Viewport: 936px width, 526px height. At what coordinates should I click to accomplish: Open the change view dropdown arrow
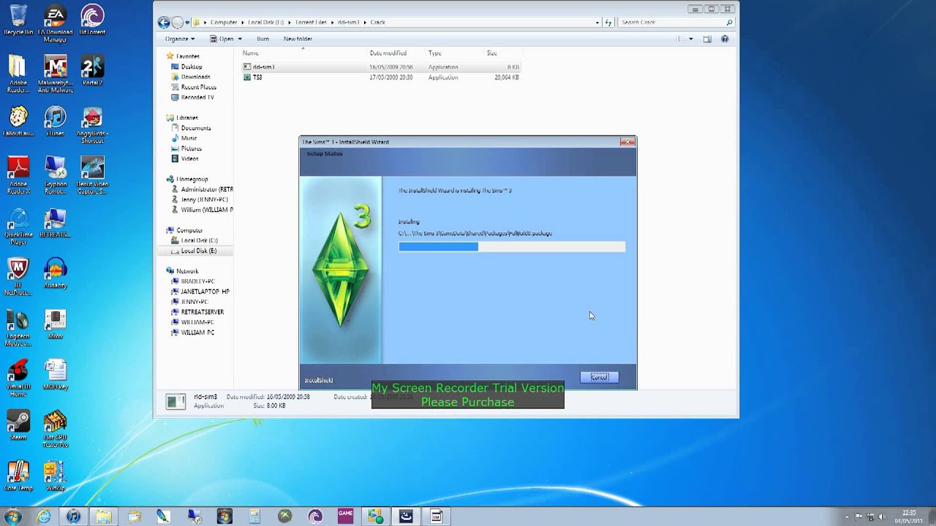click(x=690, y=39)
